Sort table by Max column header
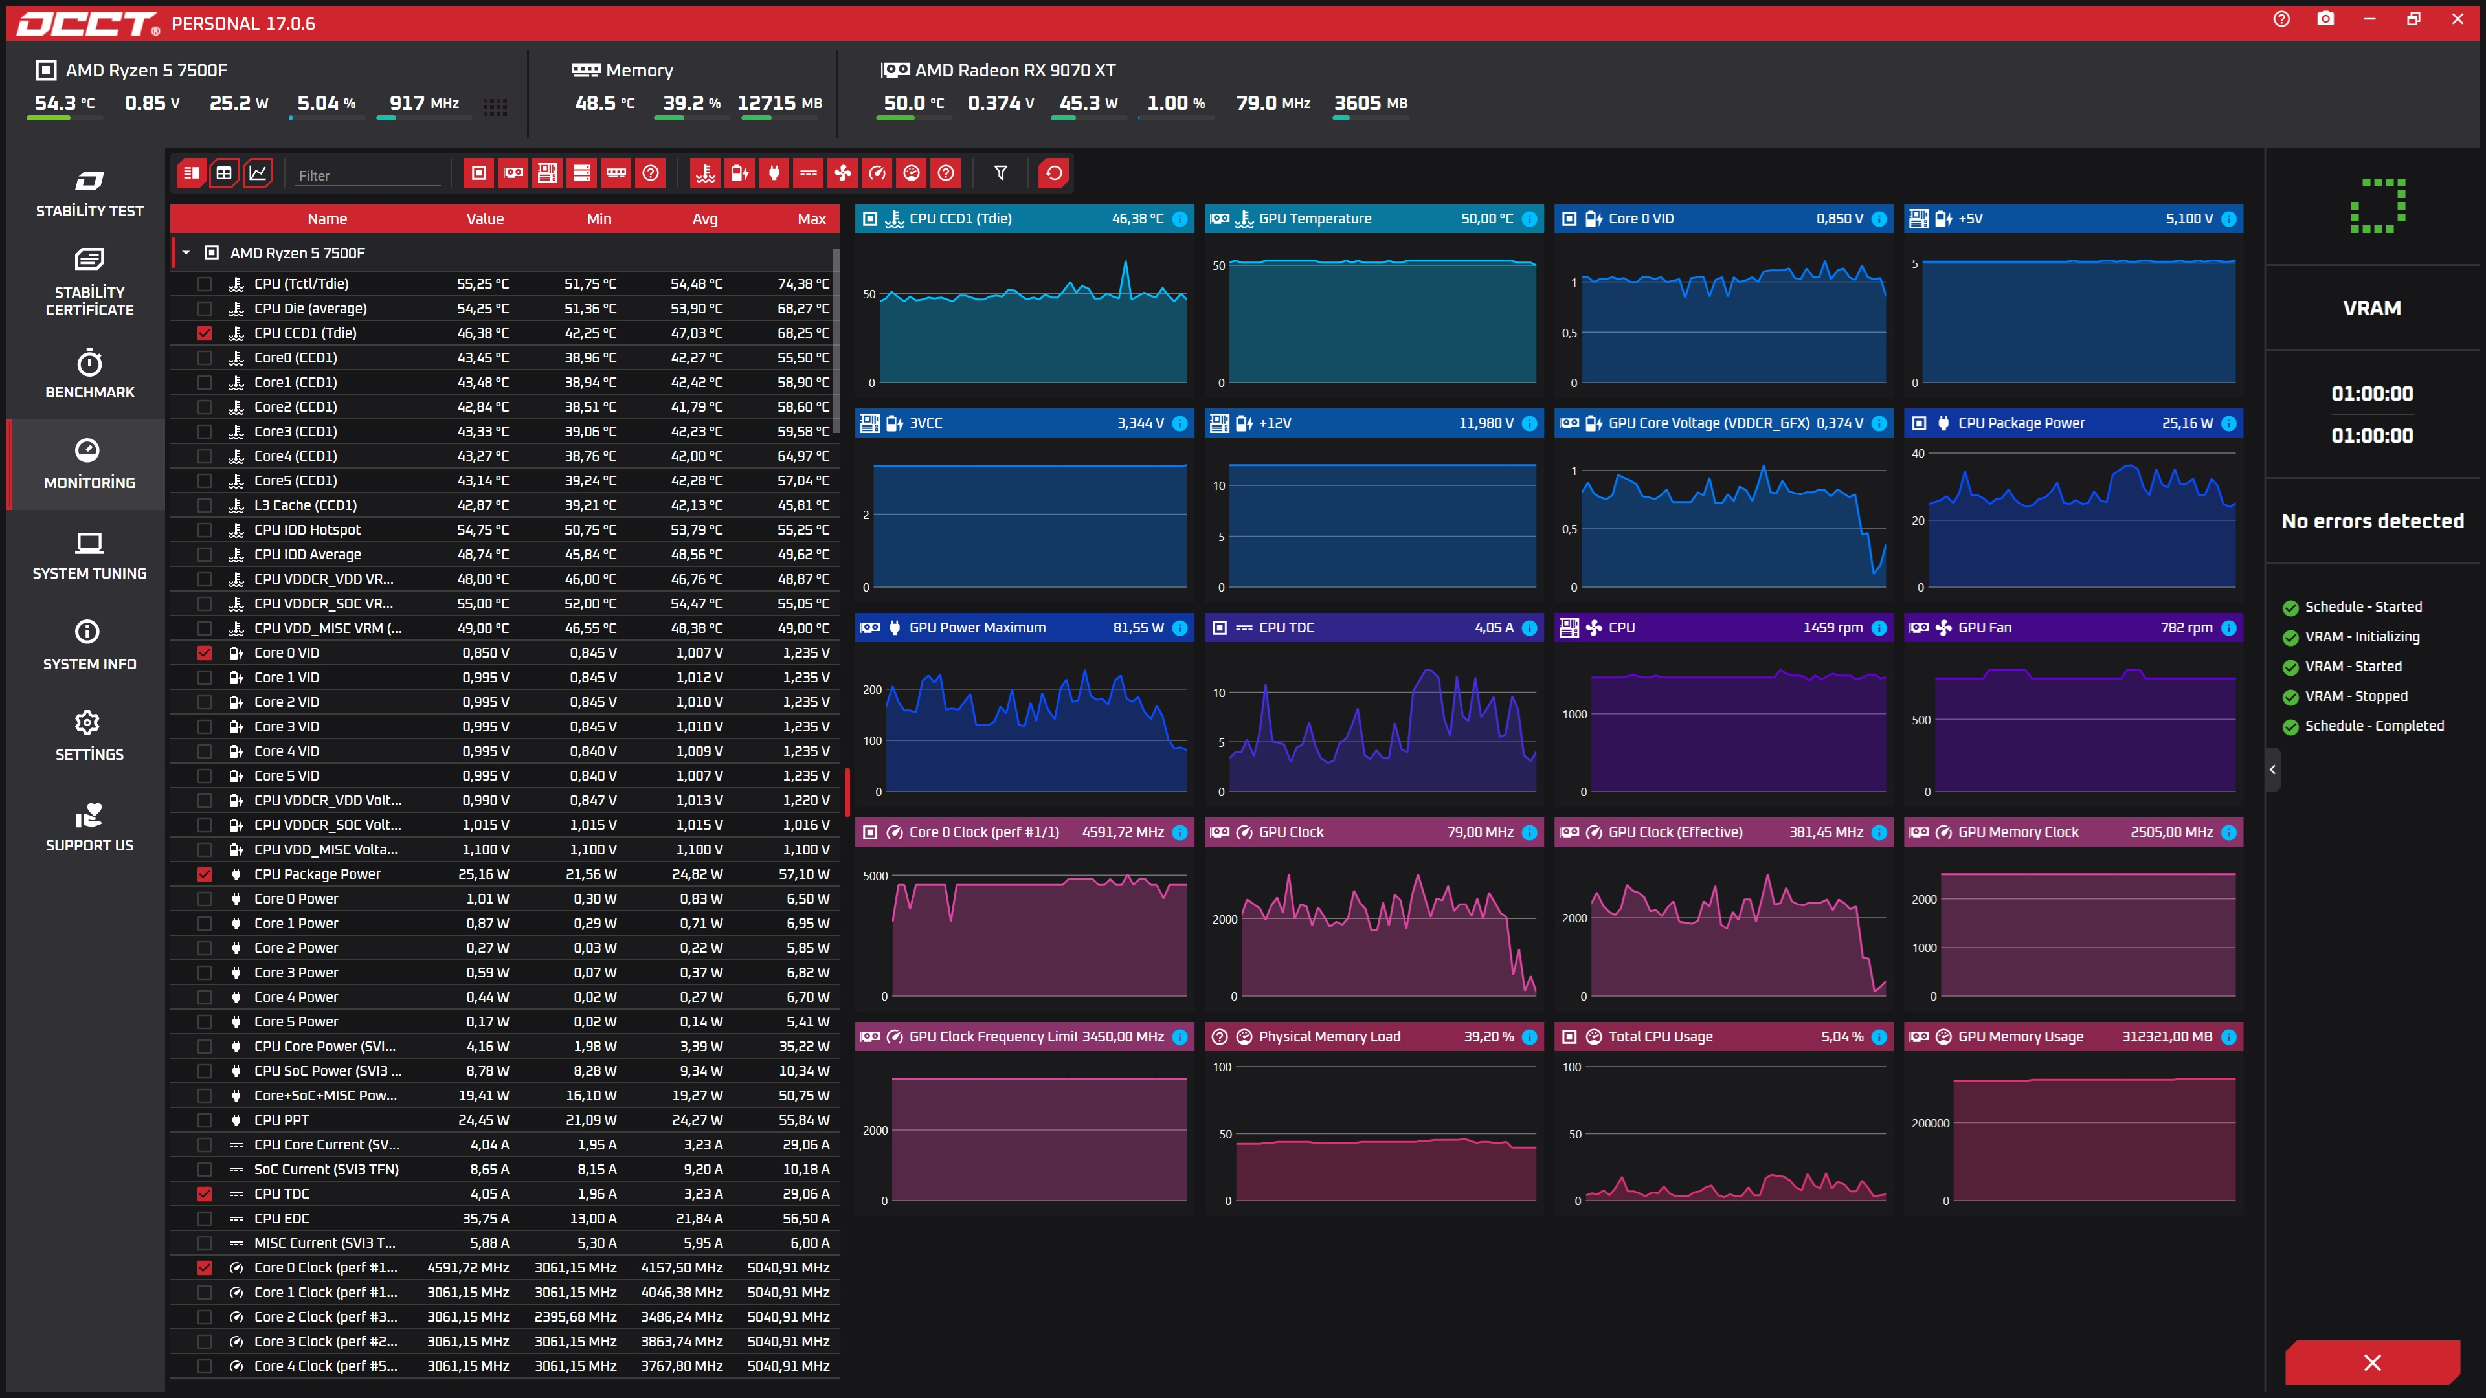The image size is (2486, 1398). 812,219
